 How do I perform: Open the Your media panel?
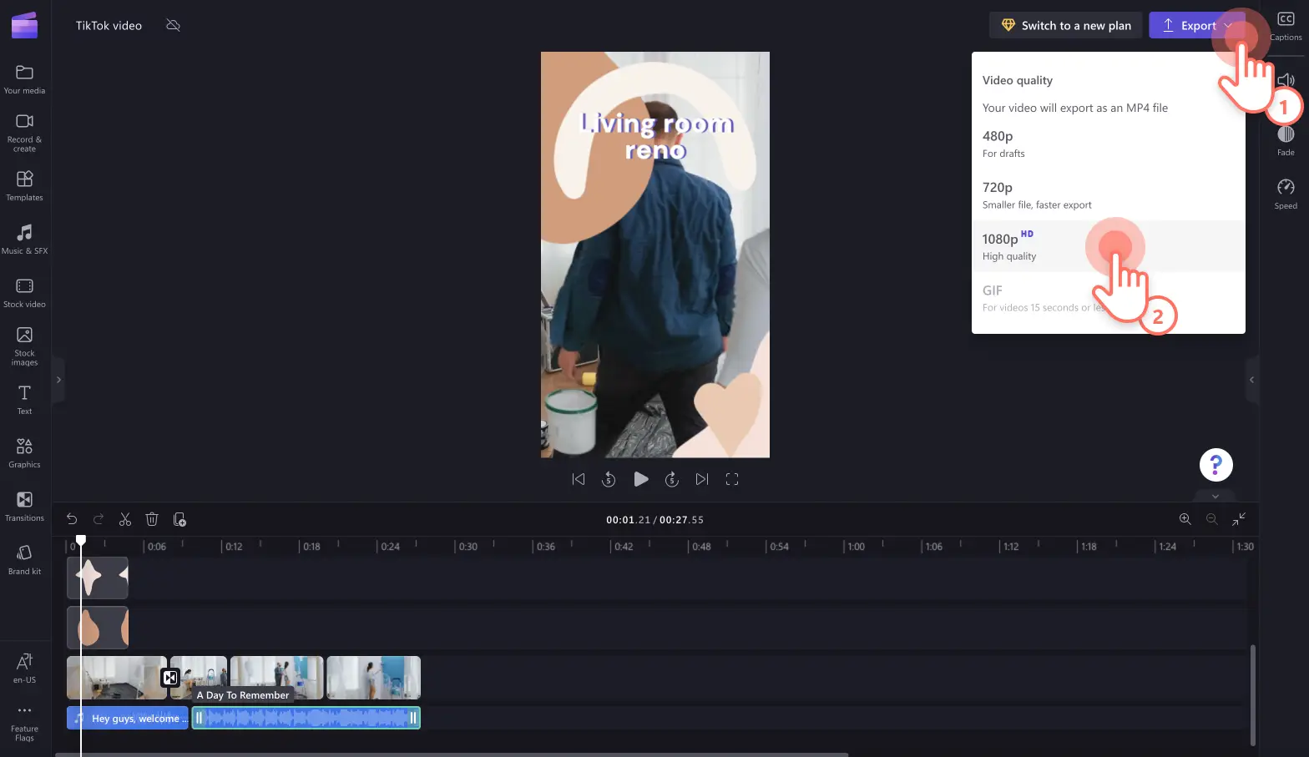click(x=24, y=79)
